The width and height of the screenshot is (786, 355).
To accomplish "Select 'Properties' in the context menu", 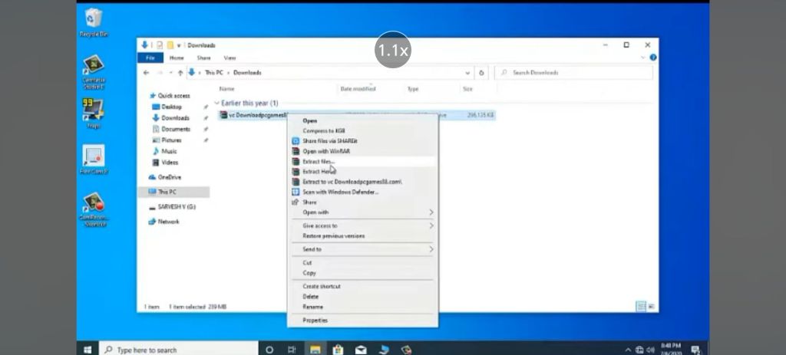I will pyautogui.click(x=315, y=320).
